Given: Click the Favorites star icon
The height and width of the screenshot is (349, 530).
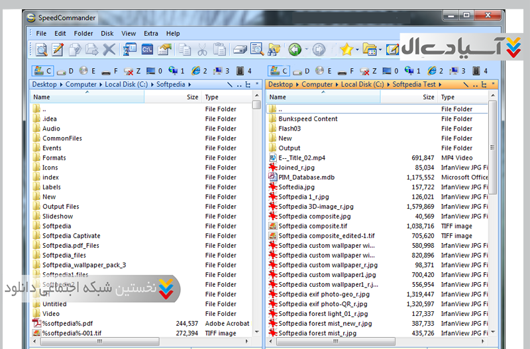Looking at the screenshot, I should coord(346,50).
